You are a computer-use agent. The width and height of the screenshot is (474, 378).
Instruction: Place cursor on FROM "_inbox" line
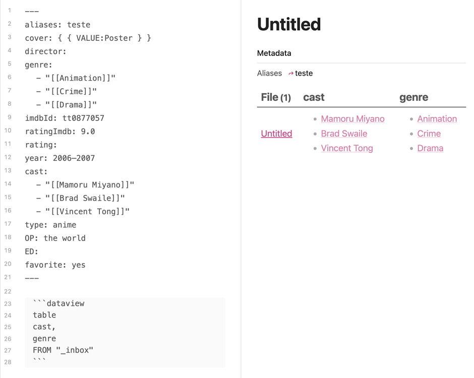(63, 350)
